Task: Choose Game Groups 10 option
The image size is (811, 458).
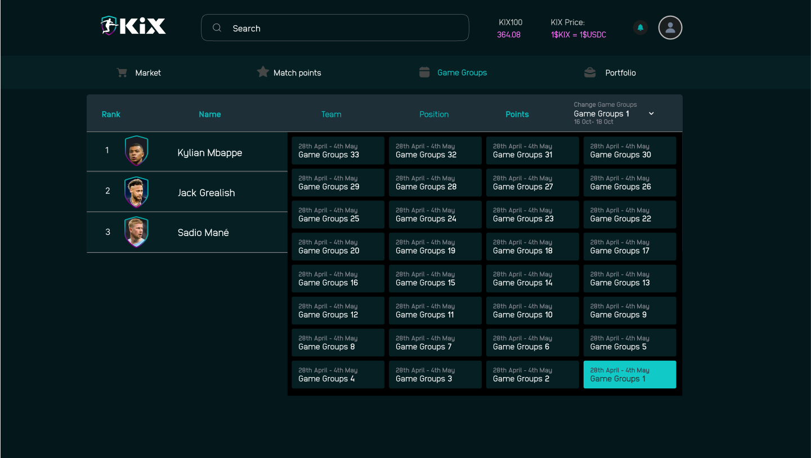Action: [532, 311]
